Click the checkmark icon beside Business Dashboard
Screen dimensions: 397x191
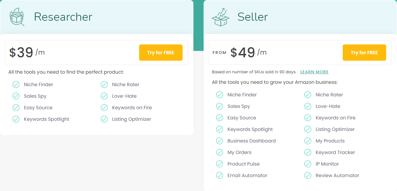pyautogui.click(x=220, y=141)
